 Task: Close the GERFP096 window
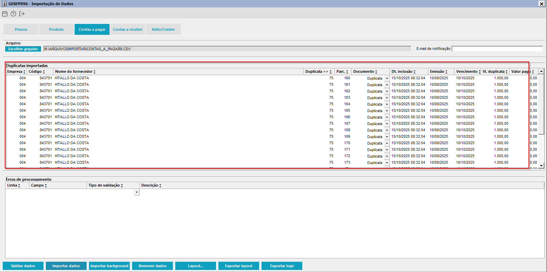[x=542, y=4]
